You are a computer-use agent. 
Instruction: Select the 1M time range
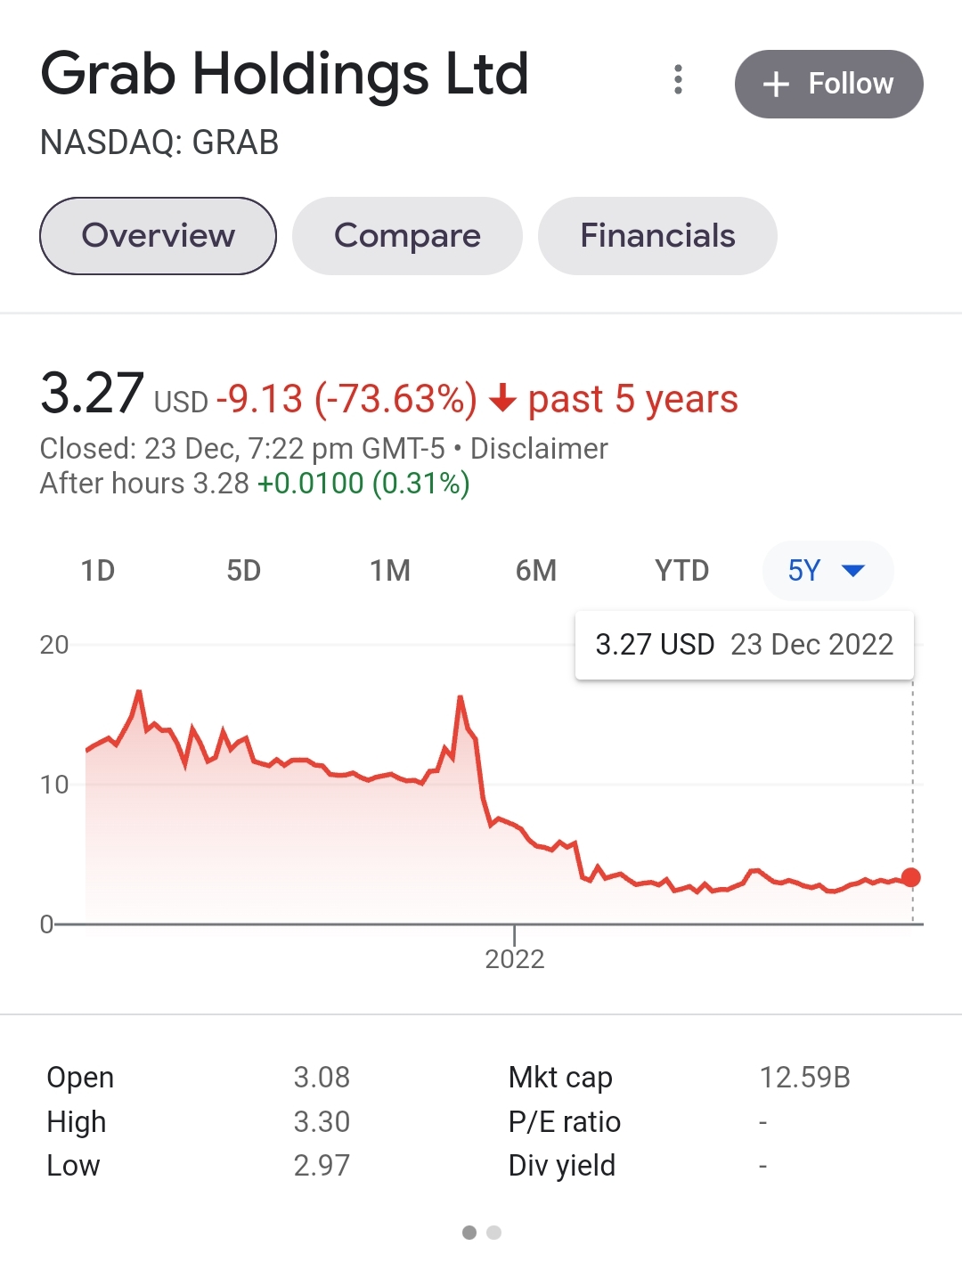pos(390,571)
